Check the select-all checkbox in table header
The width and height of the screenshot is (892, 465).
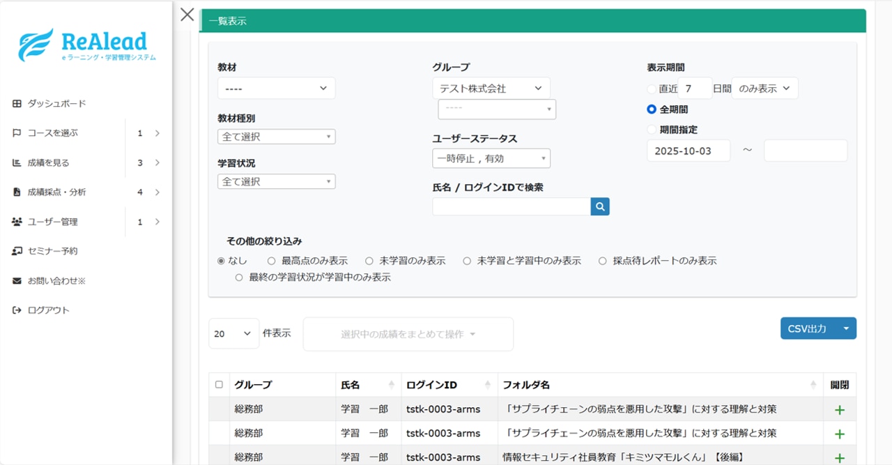(219, 385)
